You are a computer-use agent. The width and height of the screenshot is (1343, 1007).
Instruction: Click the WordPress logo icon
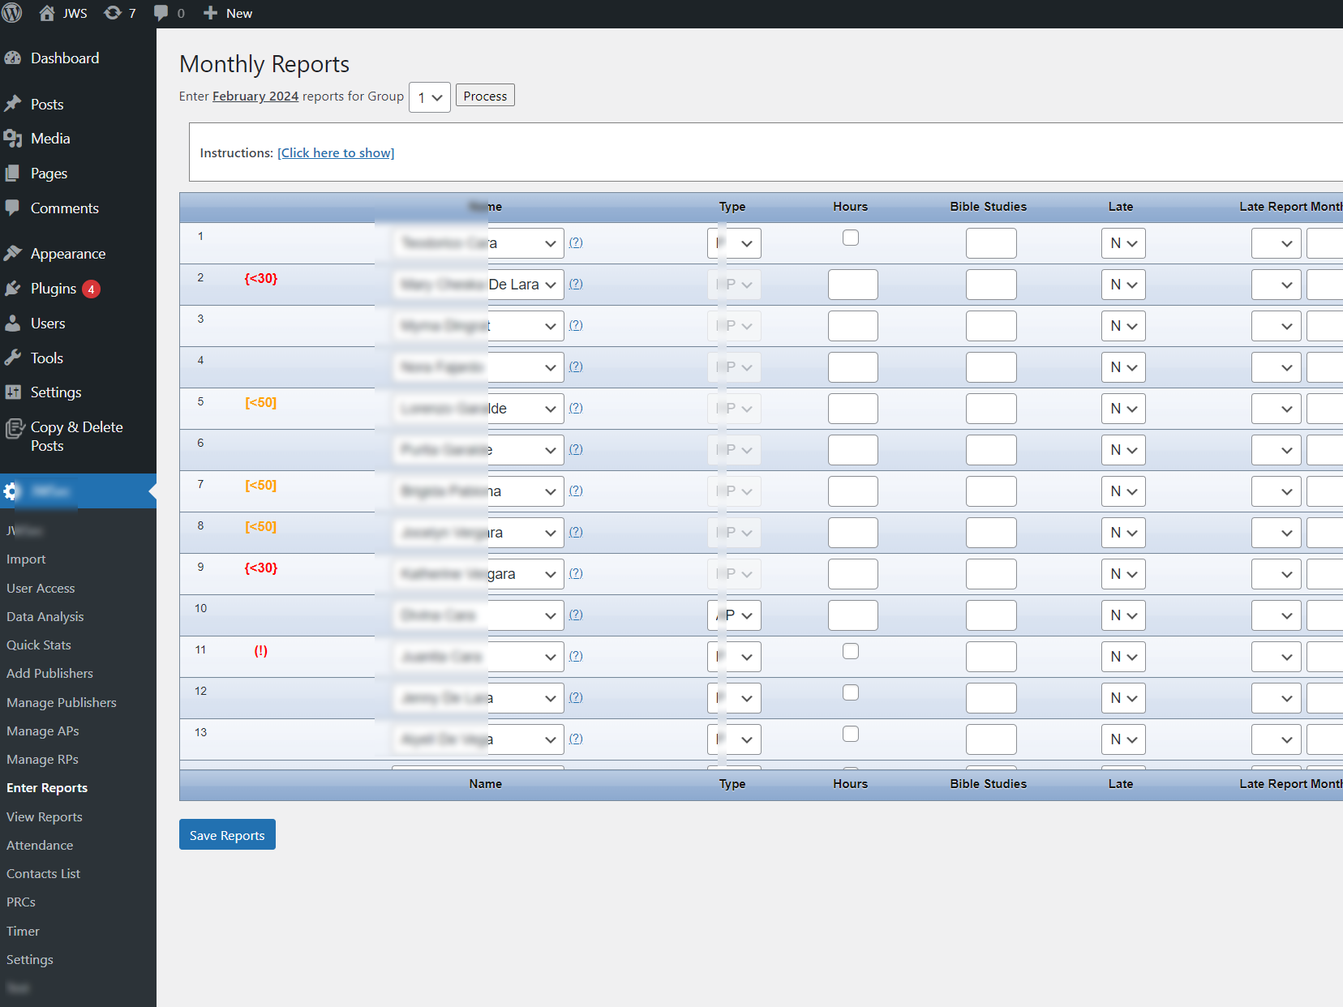[12, 13]
